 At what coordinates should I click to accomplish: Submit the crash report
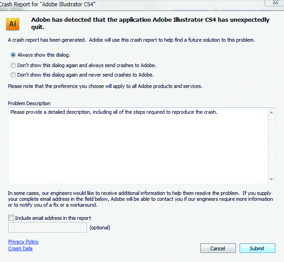257,248
